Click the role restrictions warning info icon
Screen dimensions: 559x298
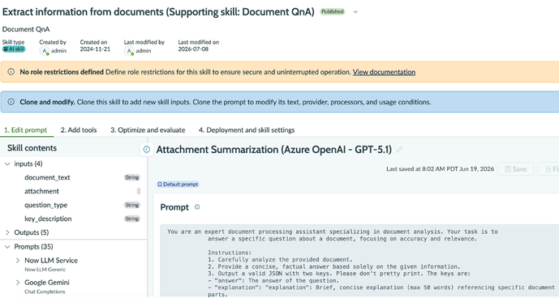coord(11,72)
